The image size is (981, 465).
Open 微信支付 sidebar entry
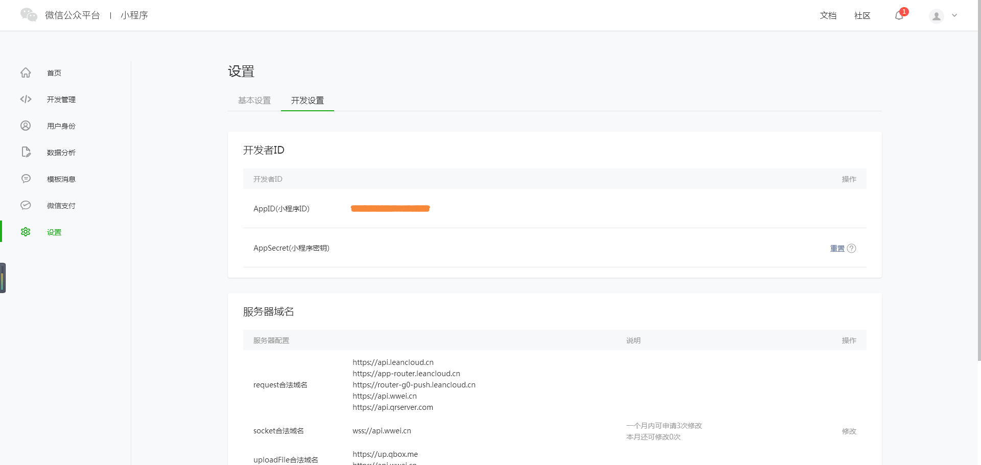(x=61, y=206)
